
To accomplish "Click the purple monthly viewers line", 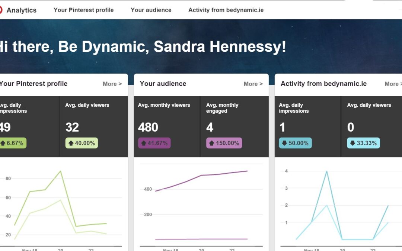I will pyautogui.click(x=201, y=176).
